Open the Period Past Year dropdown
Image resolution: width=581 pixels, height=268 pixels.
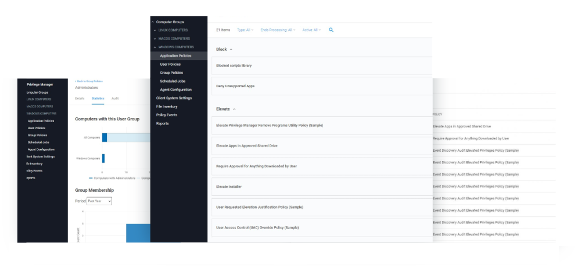(99, 201)
